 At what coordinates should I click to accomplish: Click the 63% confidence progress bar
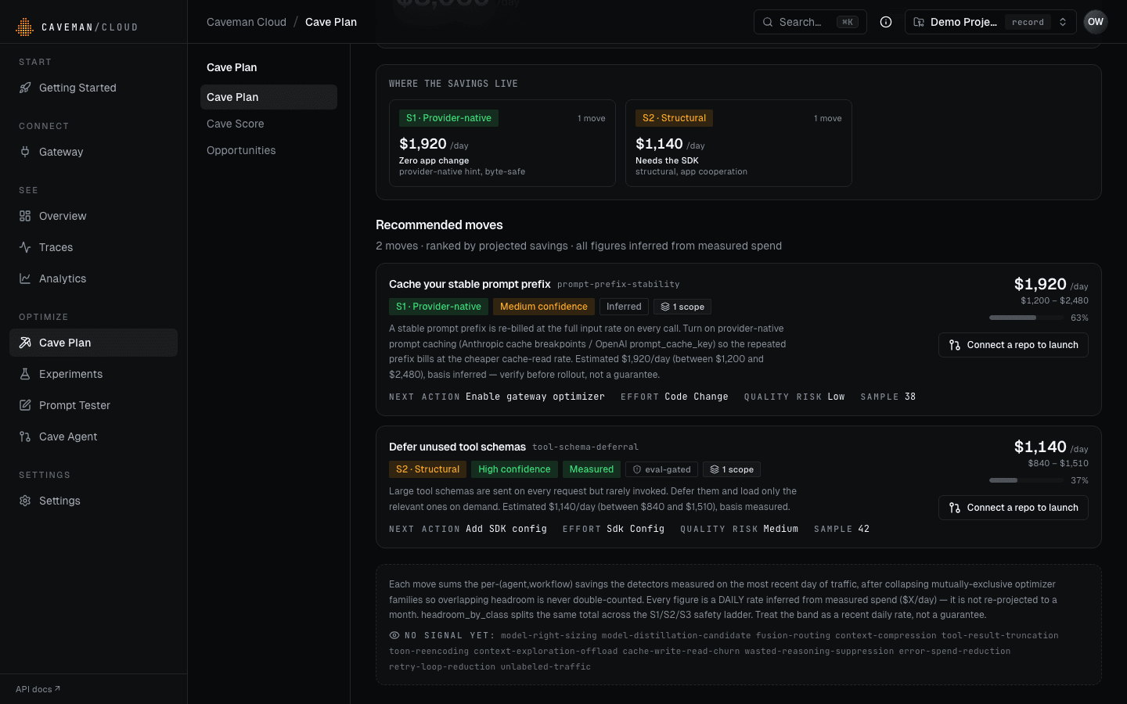point(1027,318)
